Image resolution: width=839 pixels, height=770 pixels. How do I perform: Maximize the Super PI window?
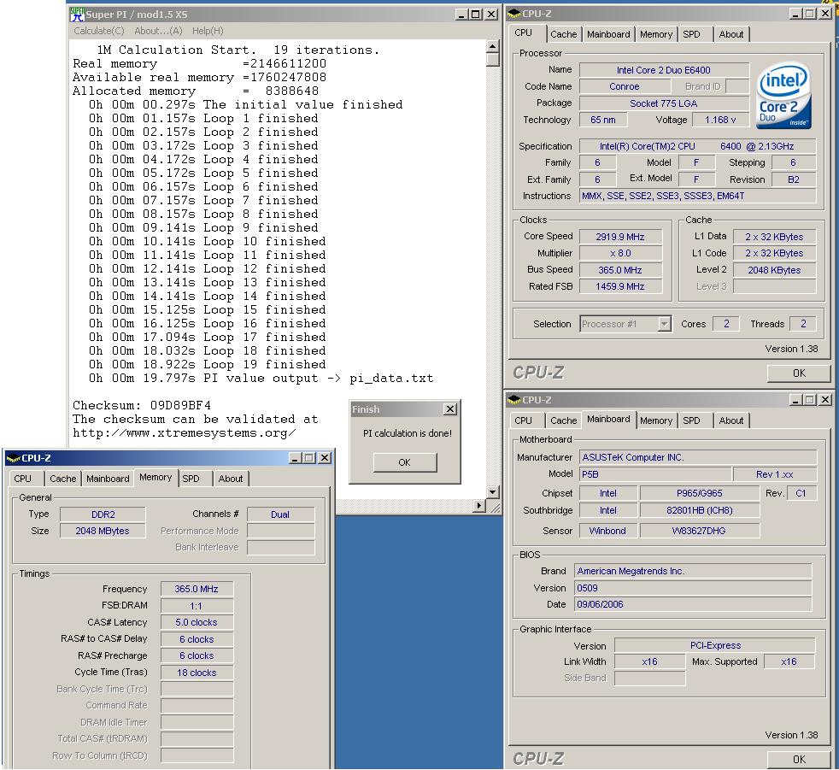[x=475, y=15]
